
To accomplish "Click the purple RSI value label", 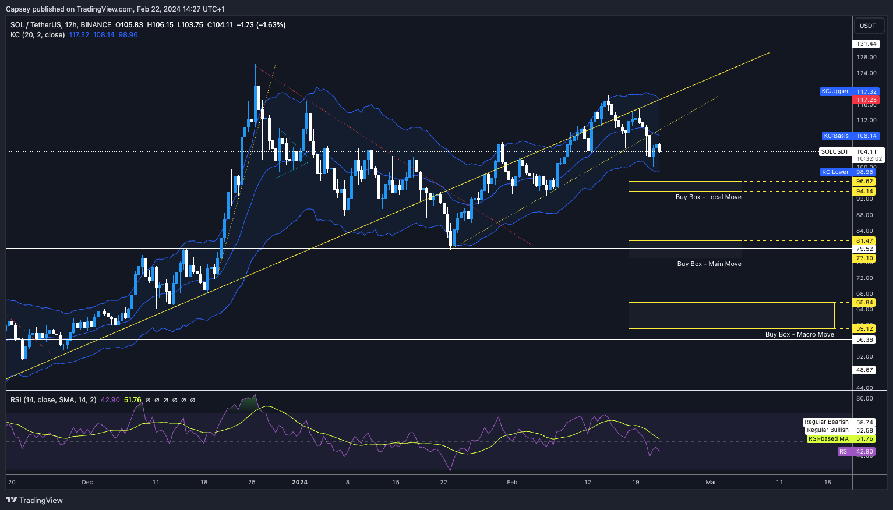I will 843,452.
